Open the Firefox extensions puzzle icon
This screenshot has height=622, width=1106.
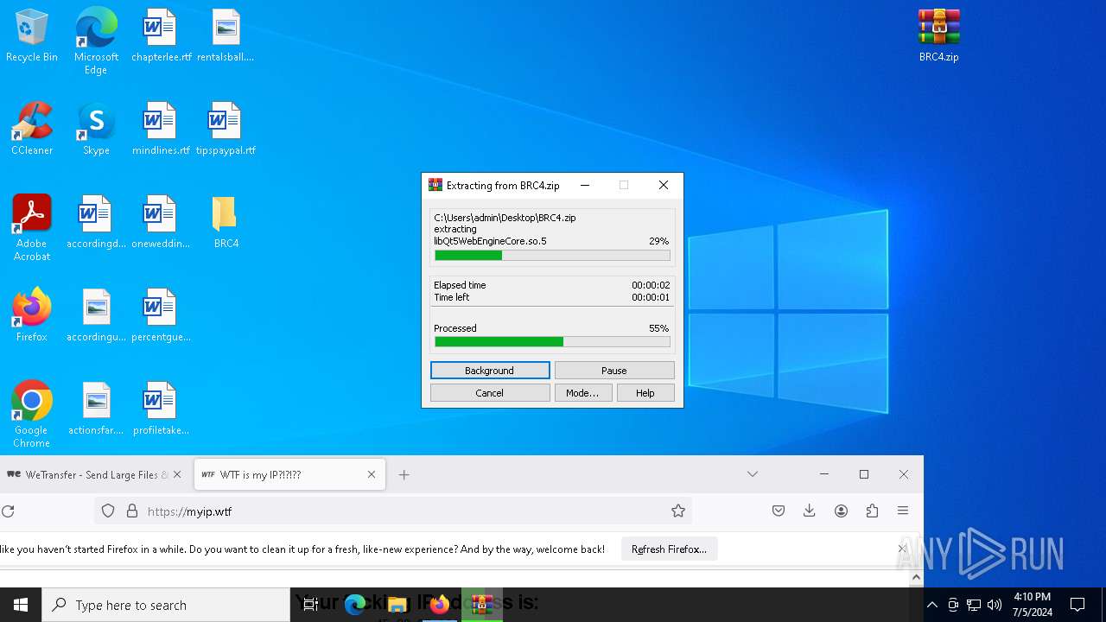[x=872, y=511]
